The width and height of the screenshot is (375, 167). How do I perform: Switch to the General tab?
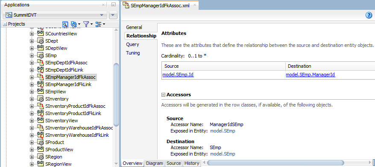point(134,27)
